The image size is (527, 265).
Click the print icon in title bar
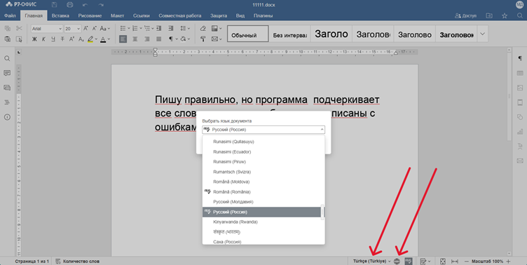point(70,5)
